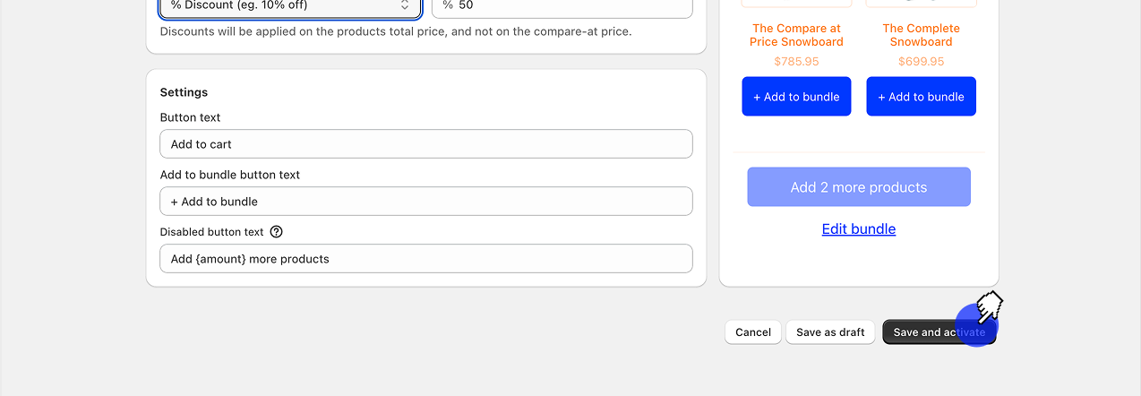This screenshot has height=396, width=1141.
Task: Open the % Discount type dropdown
Action: (x=289, y=6)
